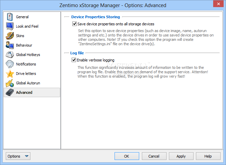This screenshot has width=226, height=165.
Task: Click the Notifications speech cloud icon
Action: (10, 64)
